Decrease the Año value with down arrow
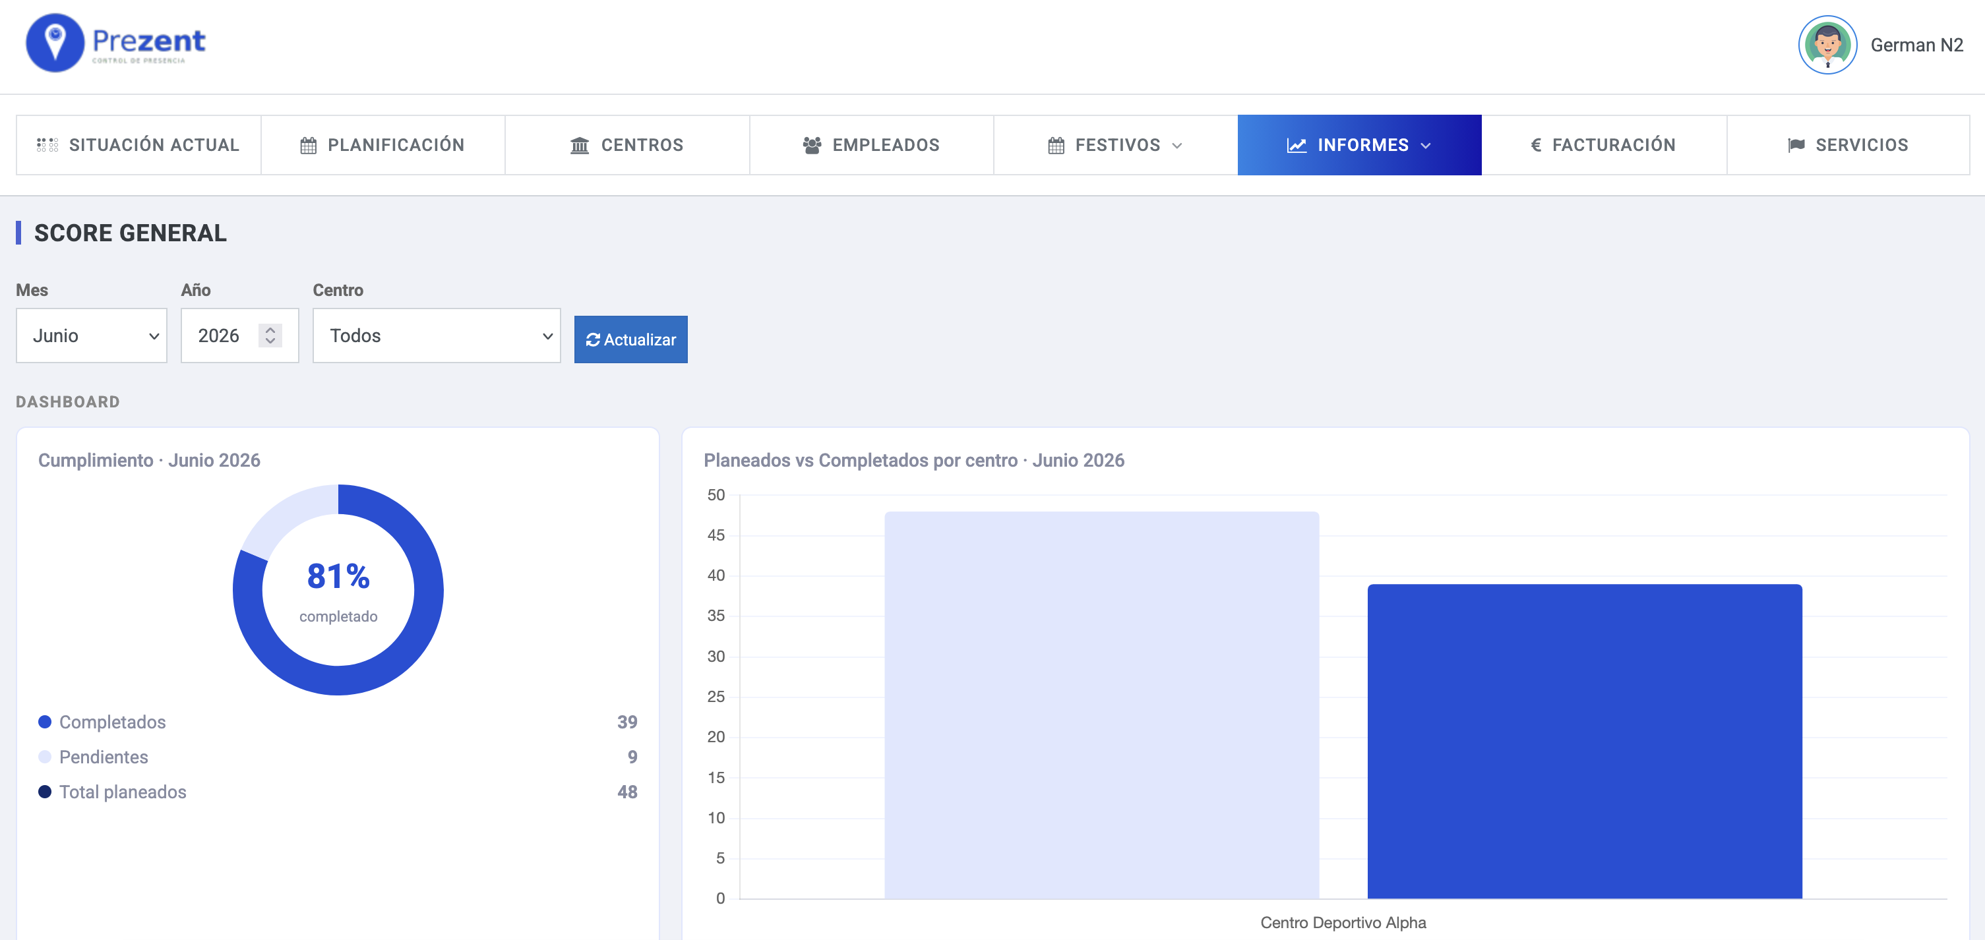The image size is (1985, 940). pyautogui.click(x=270, y=341)
